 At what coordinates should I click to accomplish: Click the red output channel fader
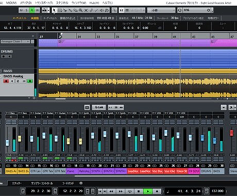tap(231, 133)
